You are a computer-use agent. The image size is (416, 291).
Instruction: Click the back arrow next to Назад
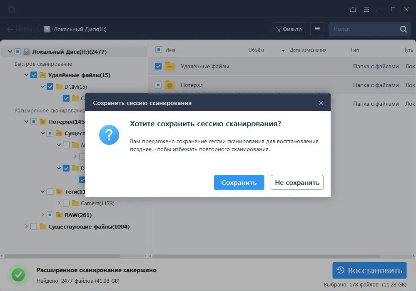[10, 29]
